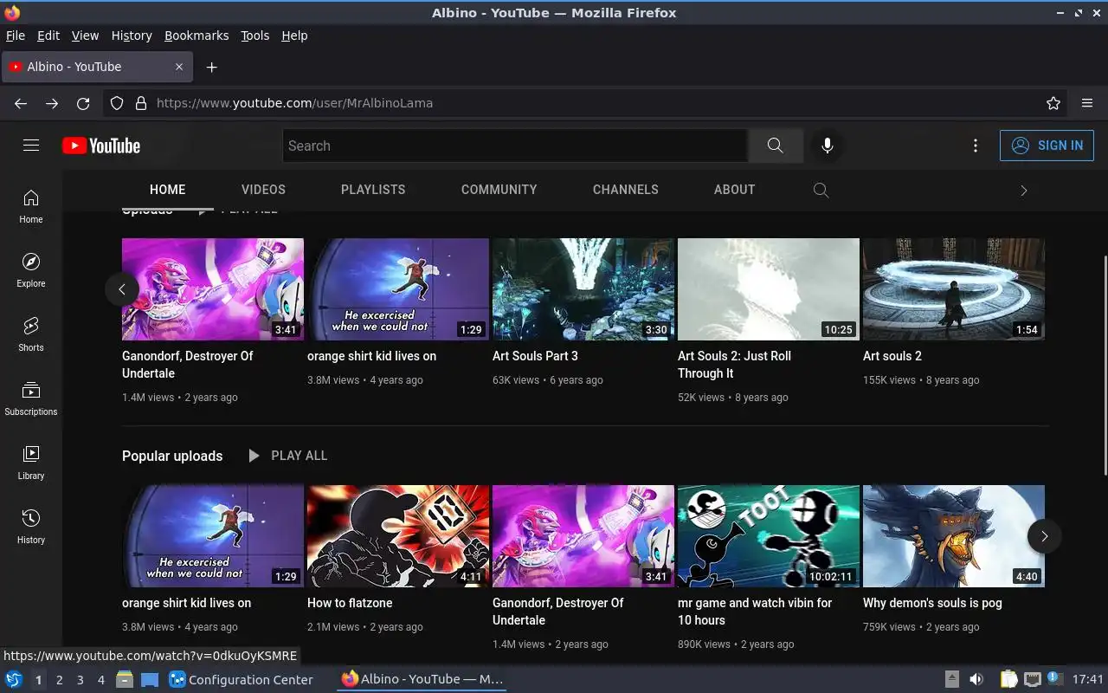Play the 10:25 Art Souls 2 thumbnail
The width and height of the screenshot is (1108, 693).
(769, 289)
